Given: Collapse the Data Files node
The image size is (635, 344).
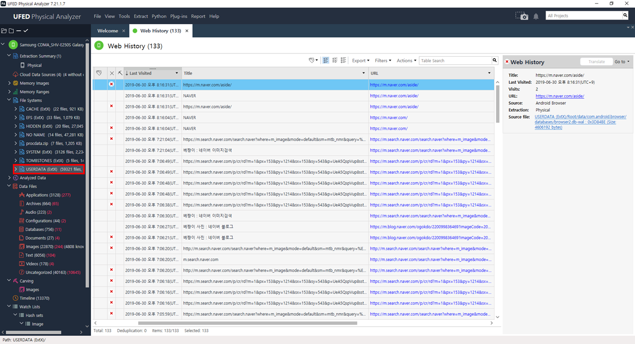Looking at the screenshot, I should pyautogui.click(x=9, y=186).
